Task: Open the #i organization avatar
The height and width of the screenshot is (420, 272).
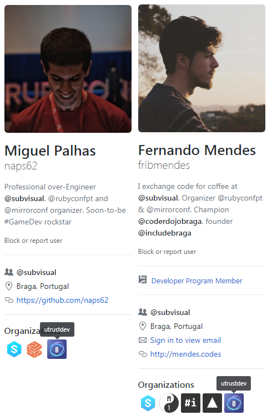Action: 190,403
